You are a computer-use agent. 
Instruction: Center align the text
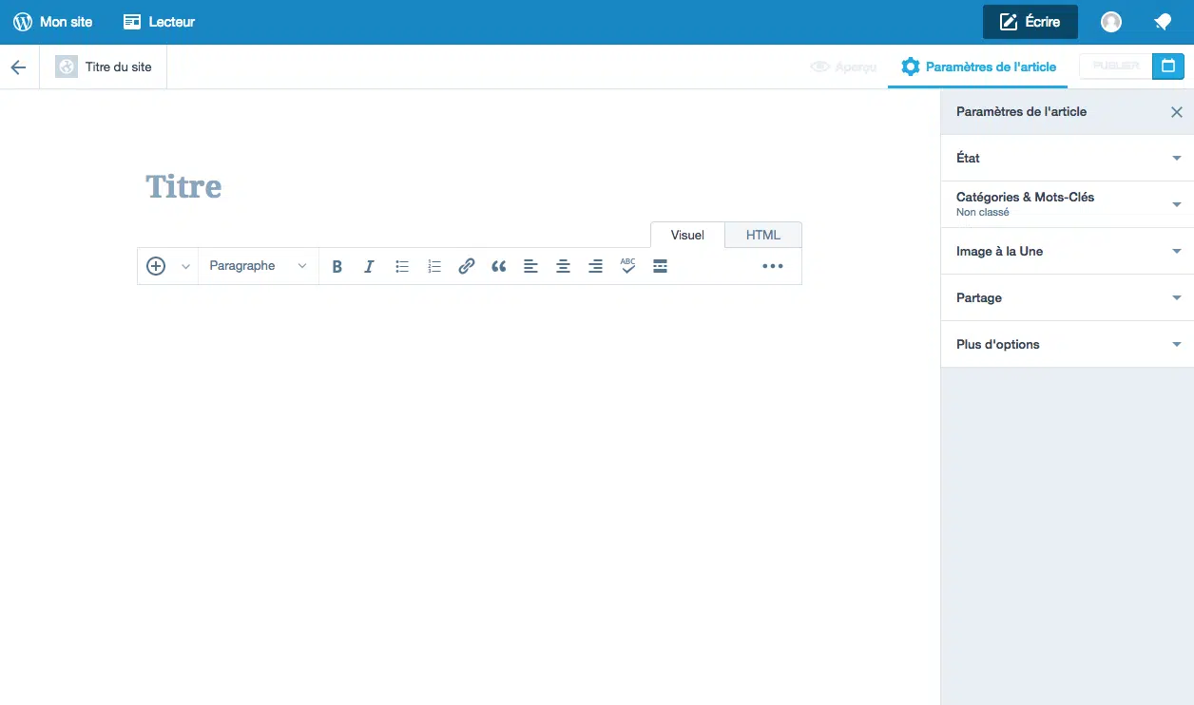tap(563, 267)
